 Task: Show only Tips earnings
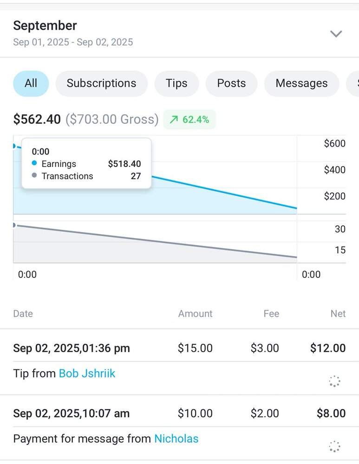pos(176,84)
